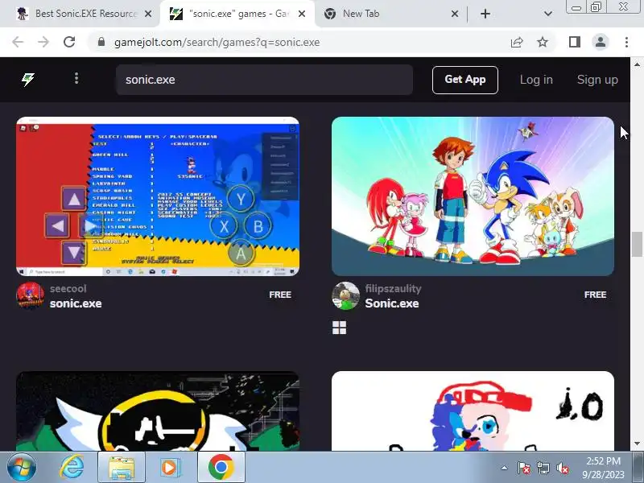Viewport: 644px width, 483px height.
Task: Open the hand-drawn red cap game thumbnail
Action: (x=473, y=411)
